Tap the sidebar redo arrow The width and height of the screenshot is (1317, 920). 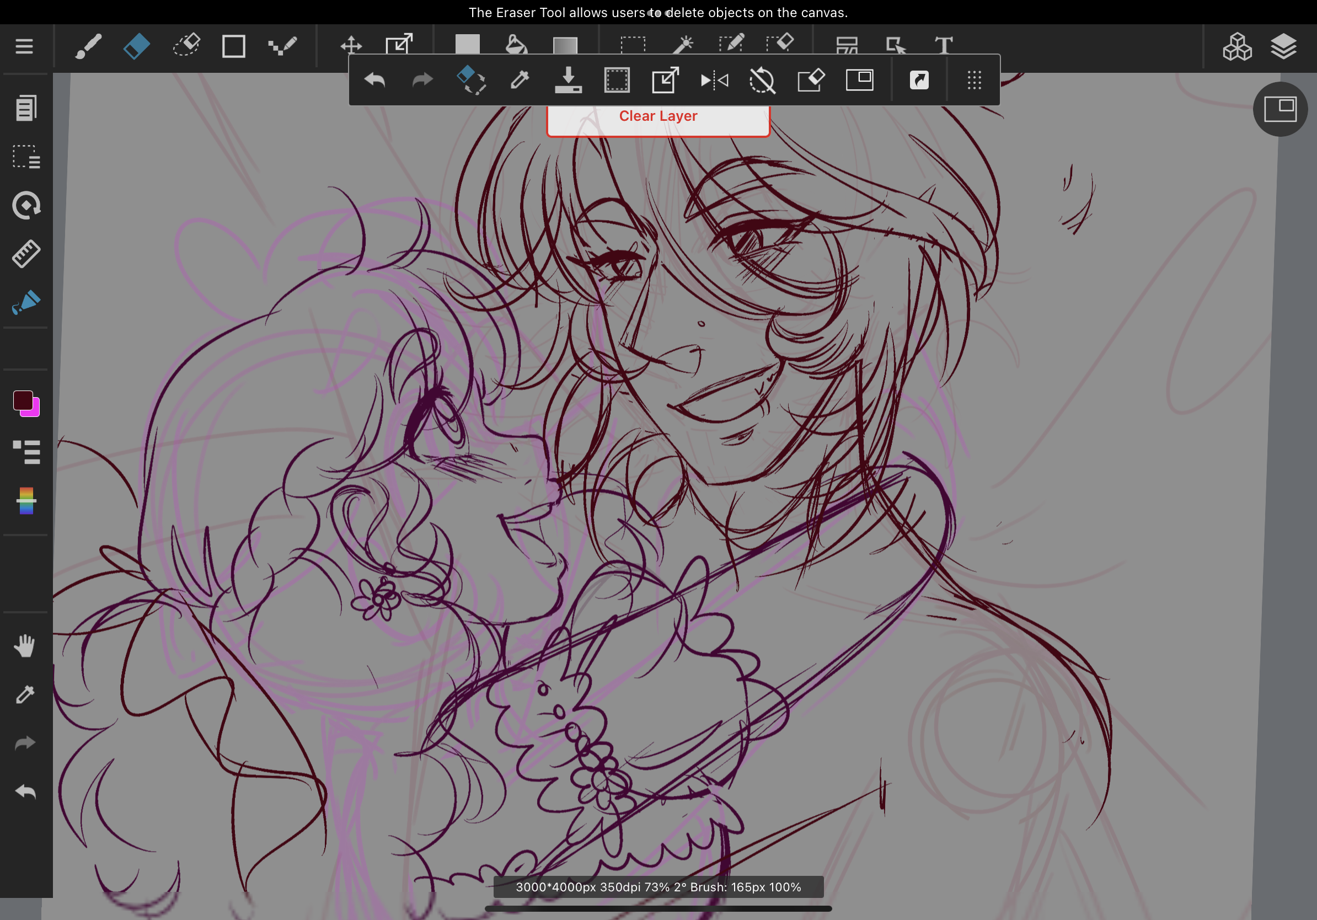pyautogui.click(x=25, y=744)
